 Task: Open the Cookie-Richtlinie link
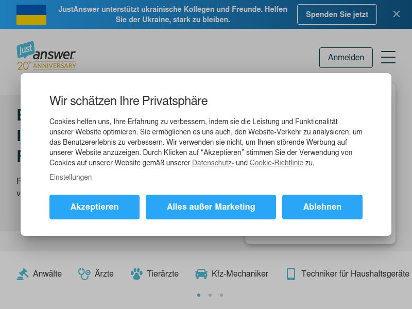coord(276,163)
